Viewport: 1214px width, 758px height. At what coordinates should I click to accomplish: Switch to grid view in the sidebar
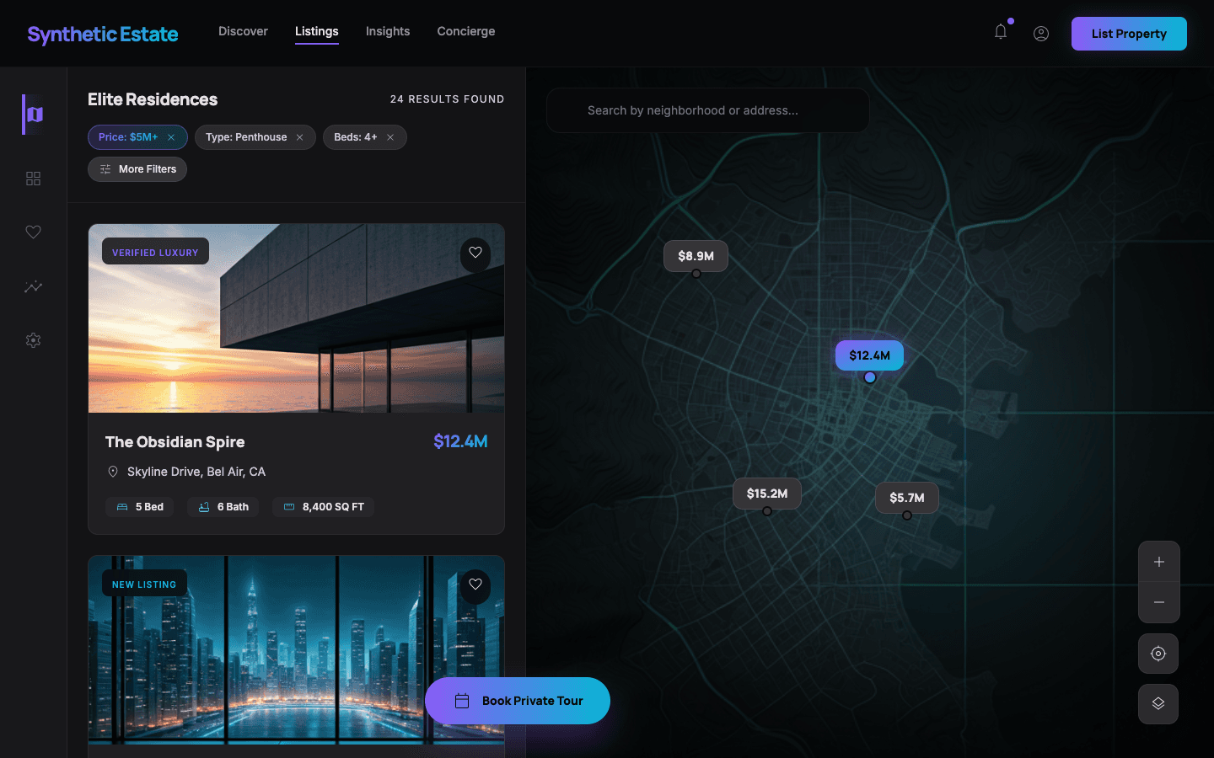coord(34,179)
